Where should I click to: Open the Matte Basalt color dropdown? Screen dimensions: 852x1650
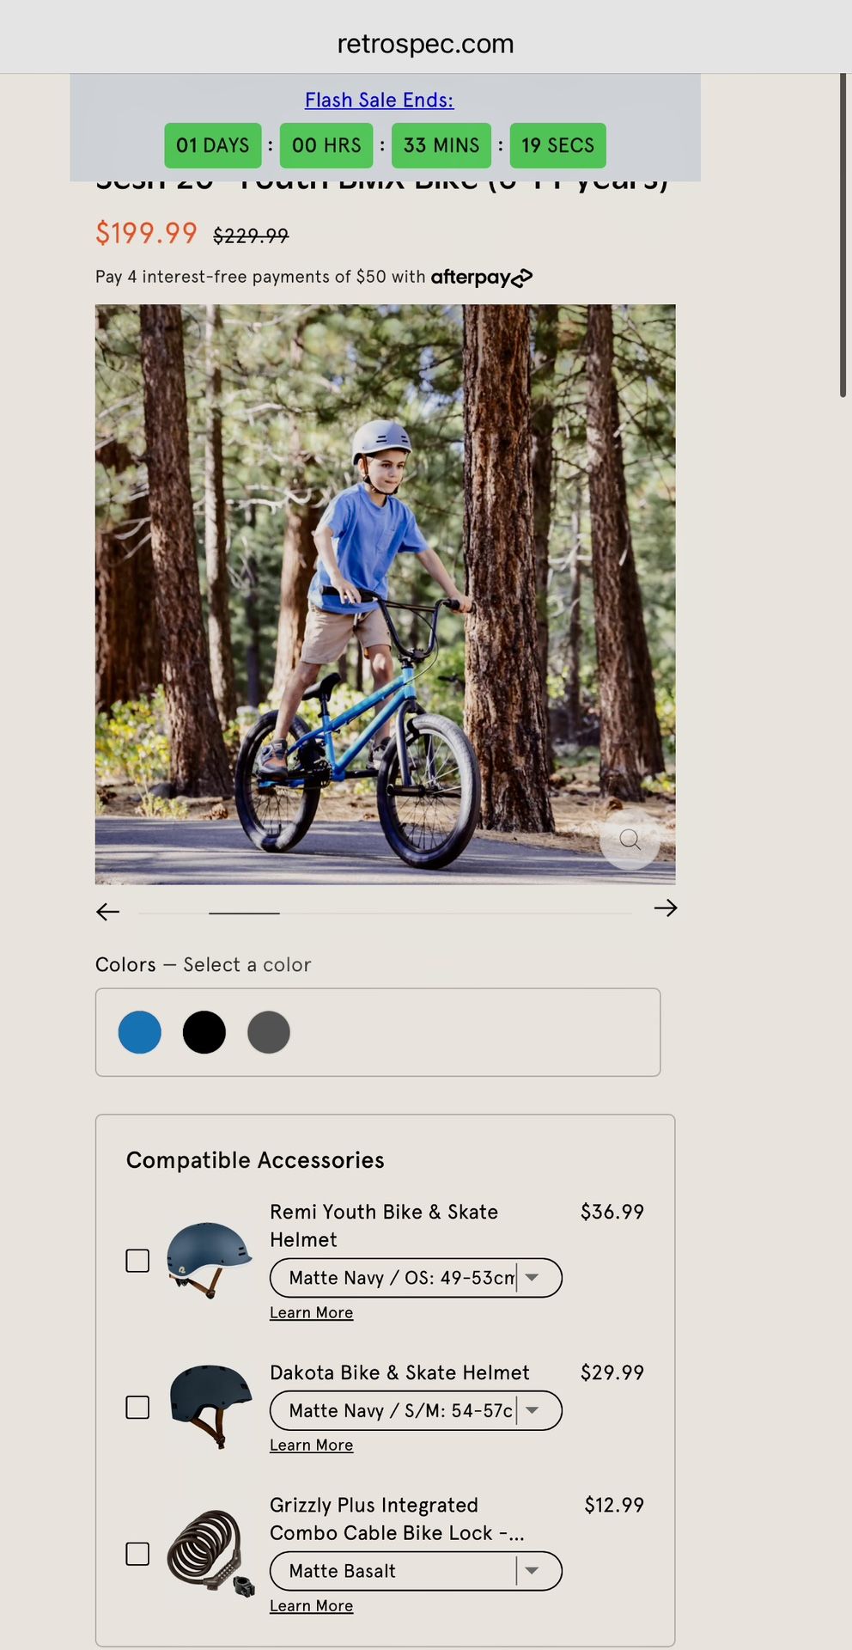pyautogui.click(x=416, y=1571)
